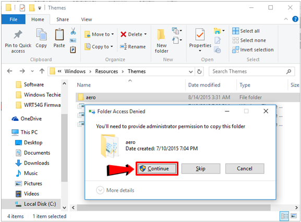The height and width of the screenshot is (222, 301).
Task: Collapse the ribbon with the chevron
Action: tap(286, 19)
